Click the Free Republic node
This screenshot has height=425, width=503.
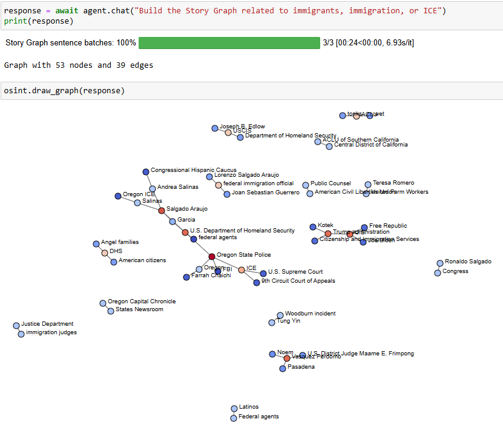[364, 228]
